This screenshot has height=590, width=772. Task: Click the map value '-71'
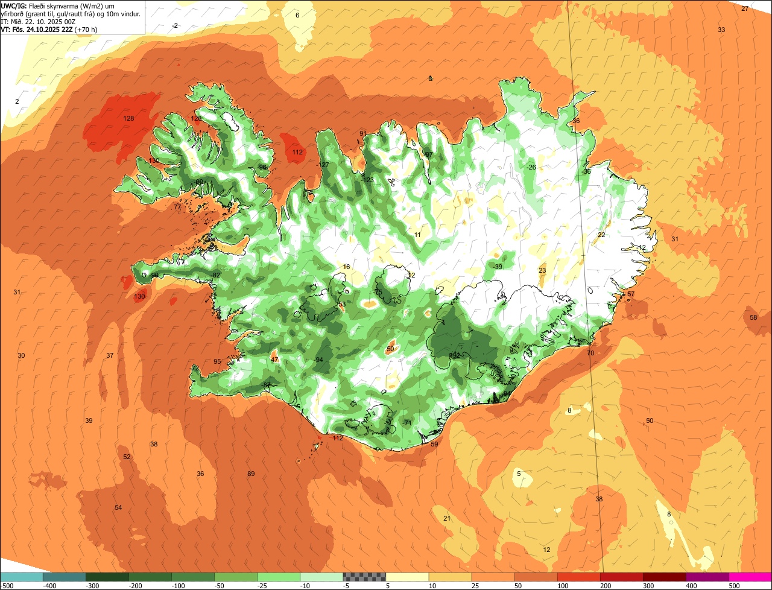click(407, 423)
